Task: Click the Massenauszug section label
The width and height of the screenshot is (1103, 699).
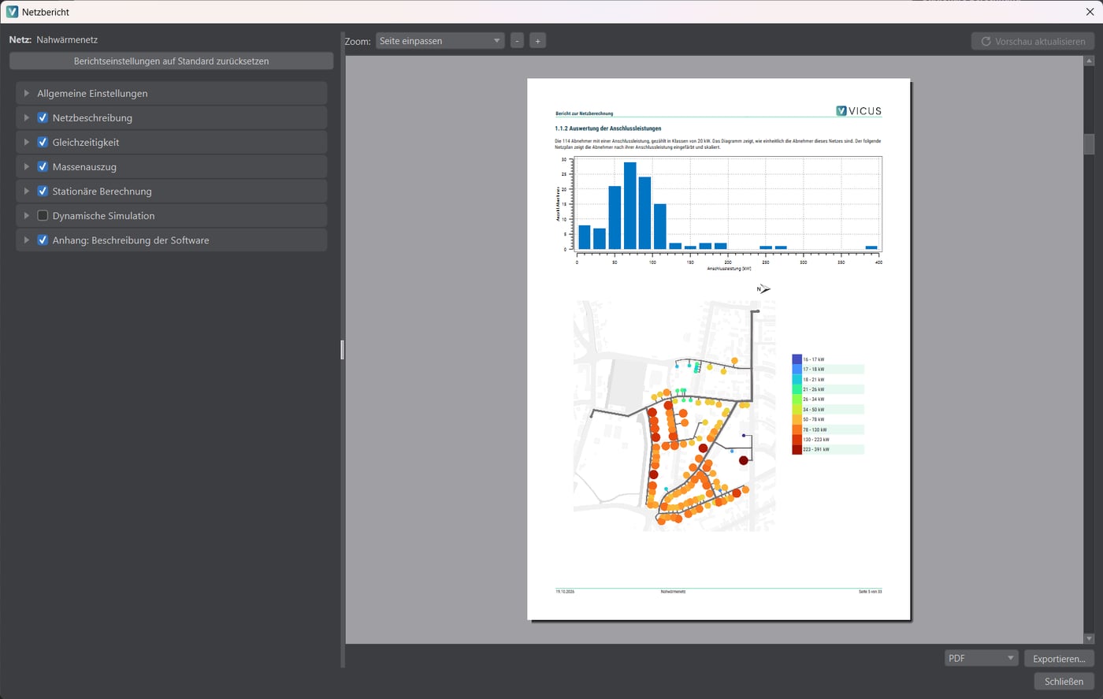Action: click(84, 166)
